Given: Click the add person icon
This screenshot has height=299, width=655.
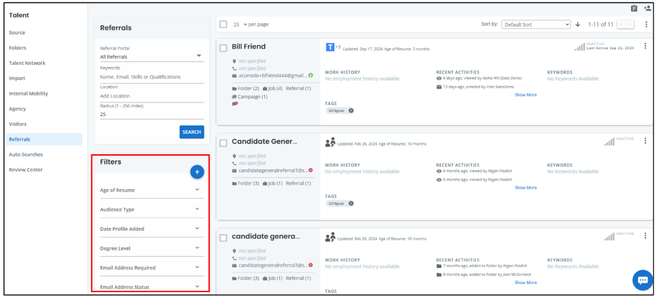Looking at the screenshot, I should [x=647, y=9].
